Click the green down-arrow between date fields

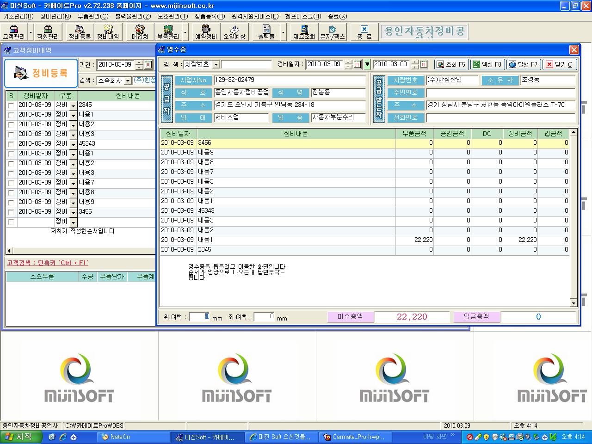pyautogui.click(x=367, y=64)
